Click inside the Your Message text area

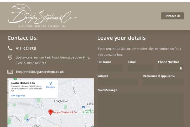(x=140, y=110)
